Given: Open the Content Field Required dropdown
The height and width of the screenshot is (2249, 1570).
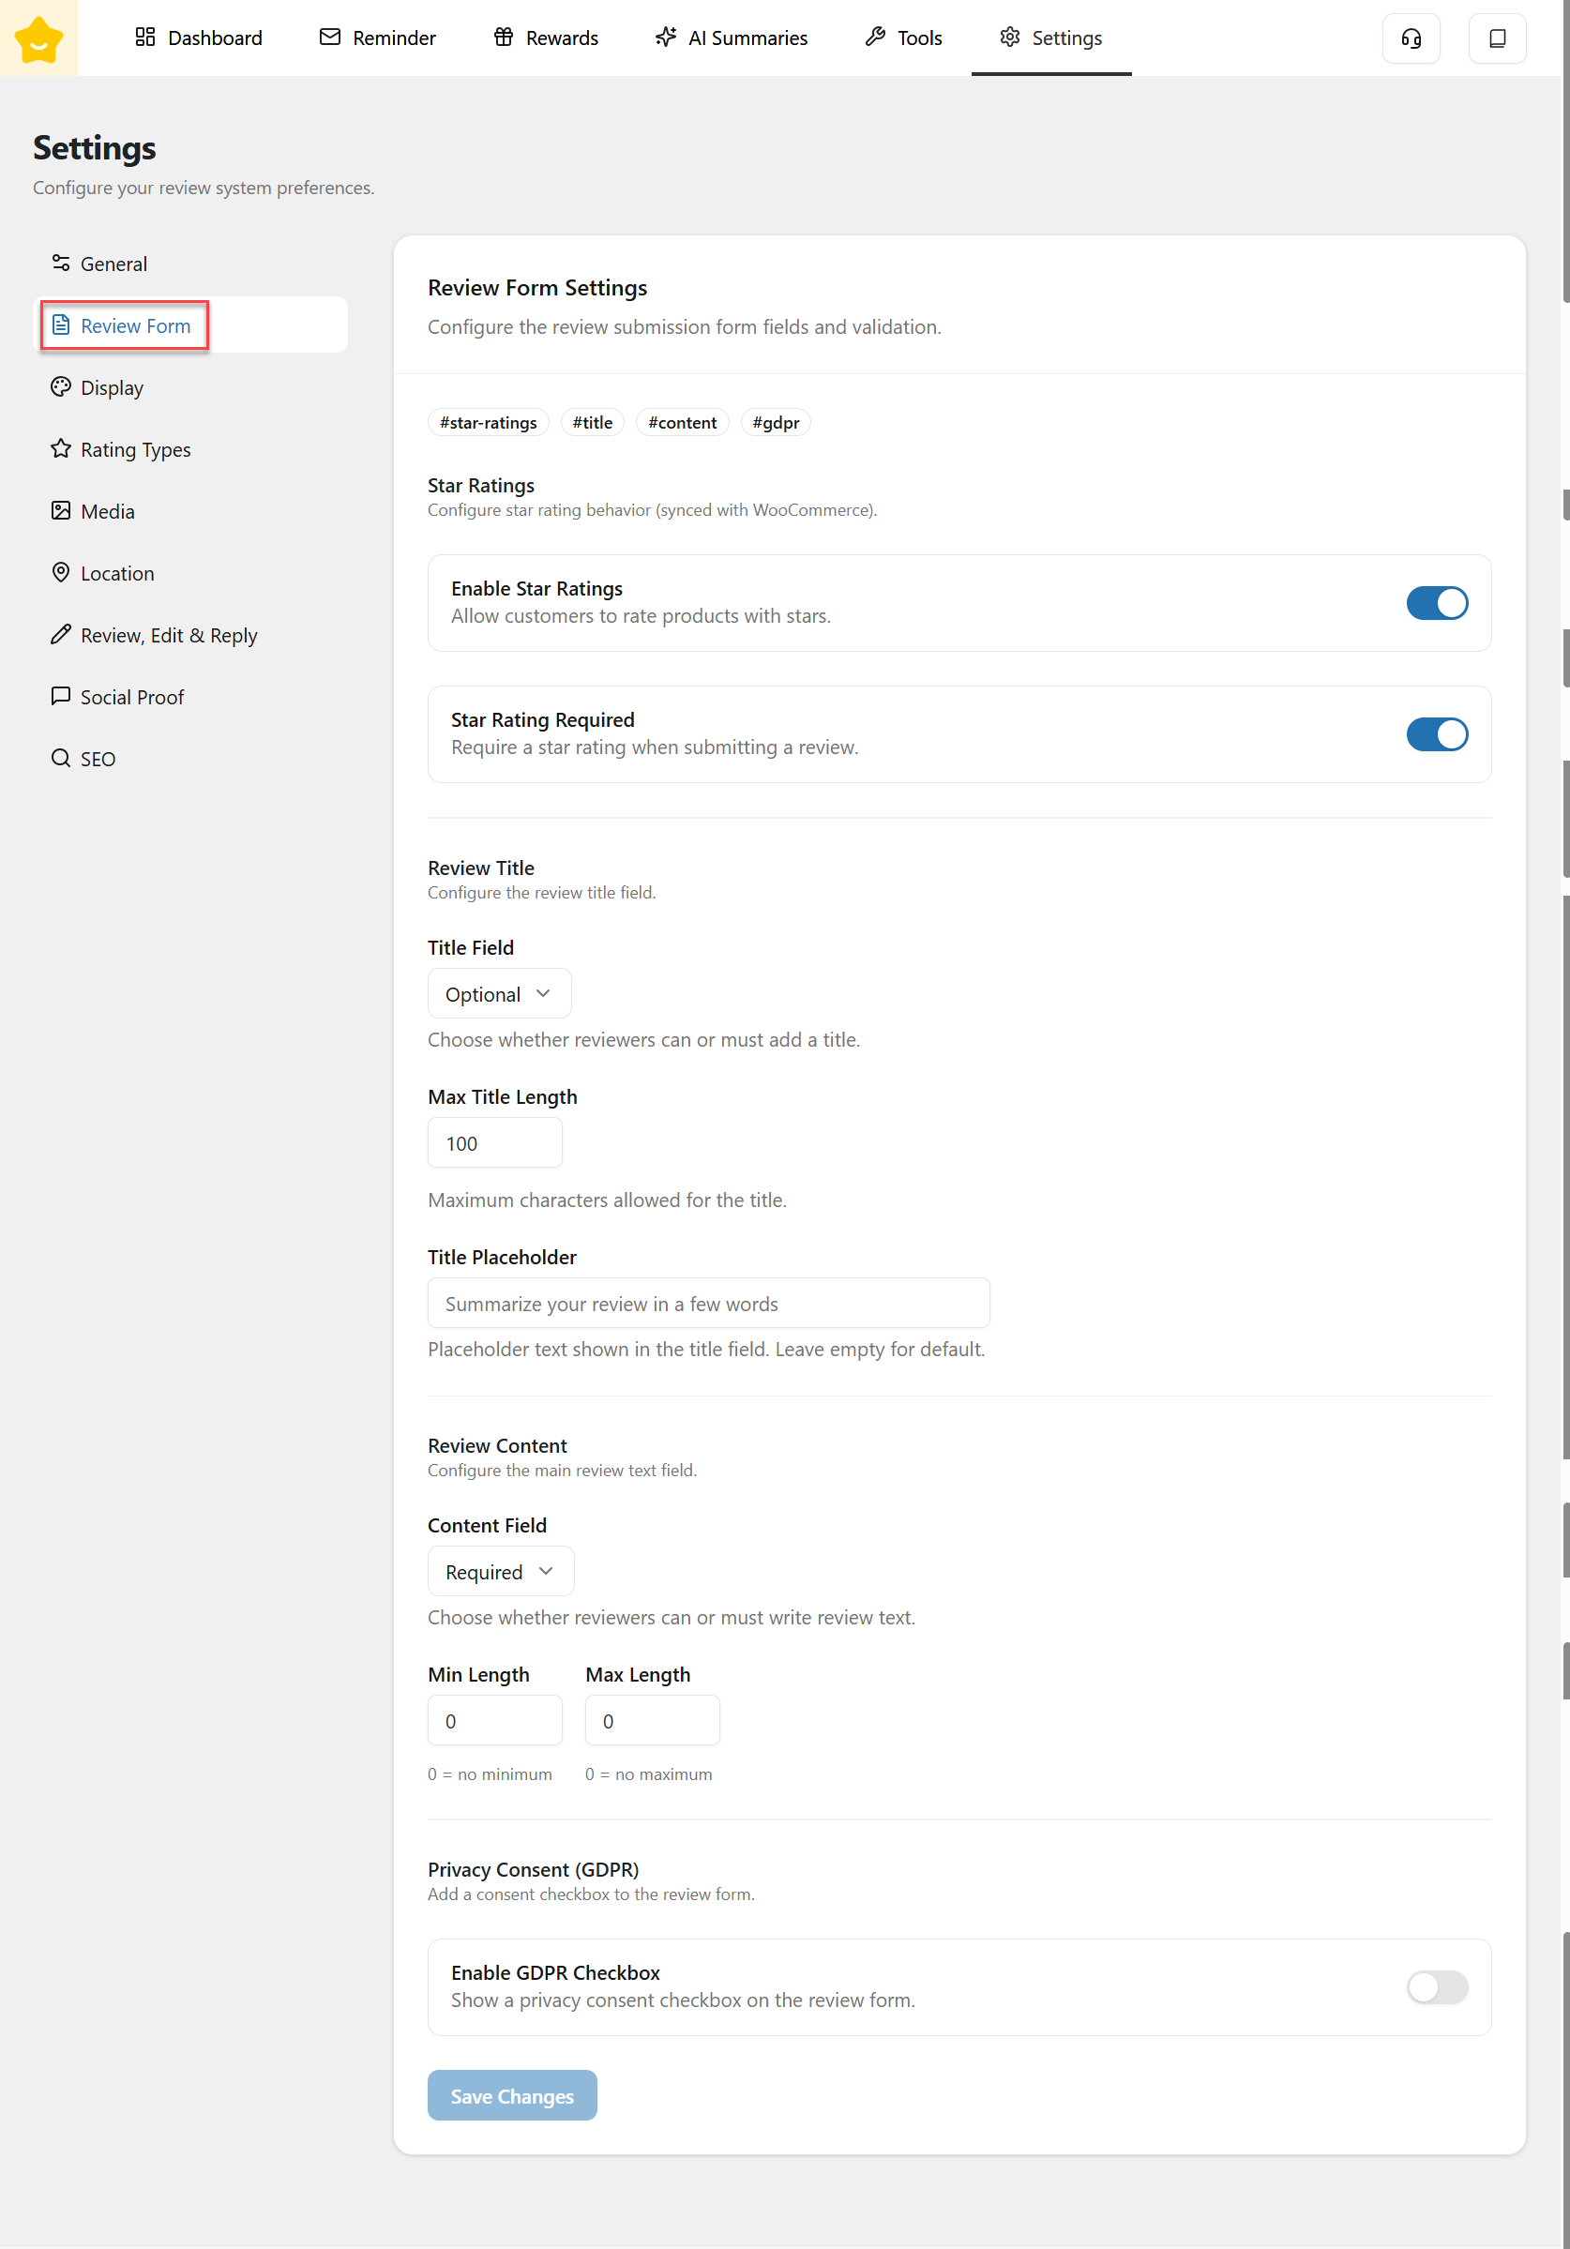Looking at the screenshot, I should pyautogui.click(x=500, y=1571).
